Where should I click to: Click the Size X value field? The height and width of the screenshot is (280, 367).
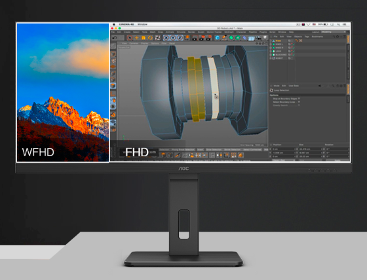[x=311, y=149]
